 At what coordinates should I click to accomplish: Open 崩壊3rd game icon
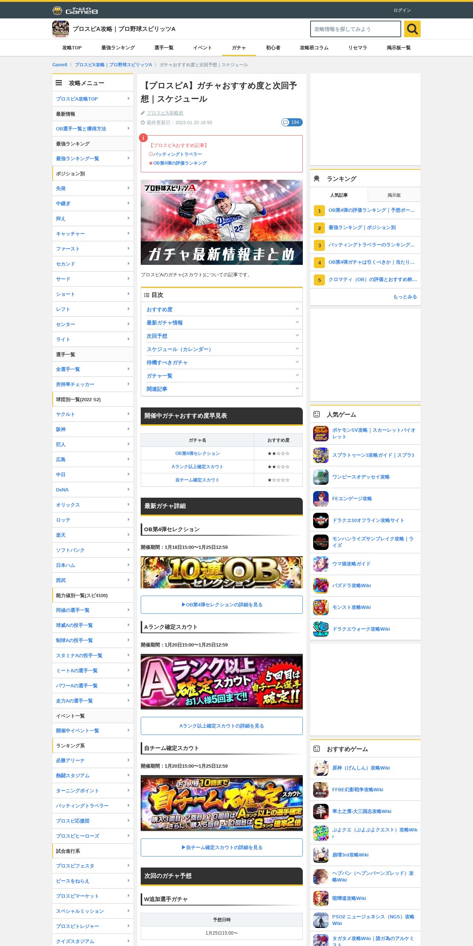pos(320,855)
